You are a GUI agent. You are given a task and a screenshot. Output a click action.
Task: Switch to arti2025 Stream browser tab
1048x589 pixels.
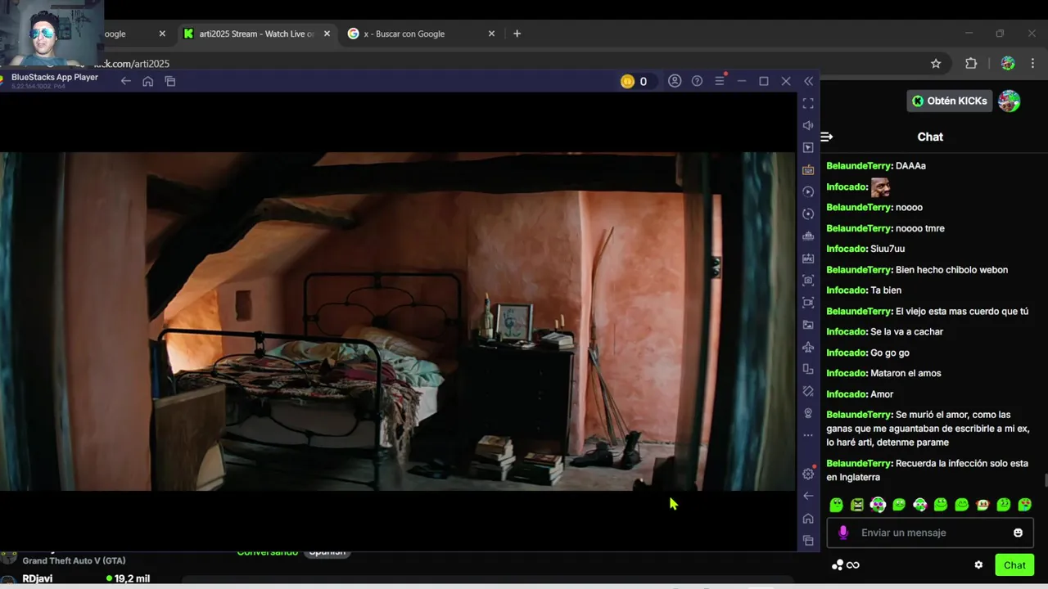point(256,34)
